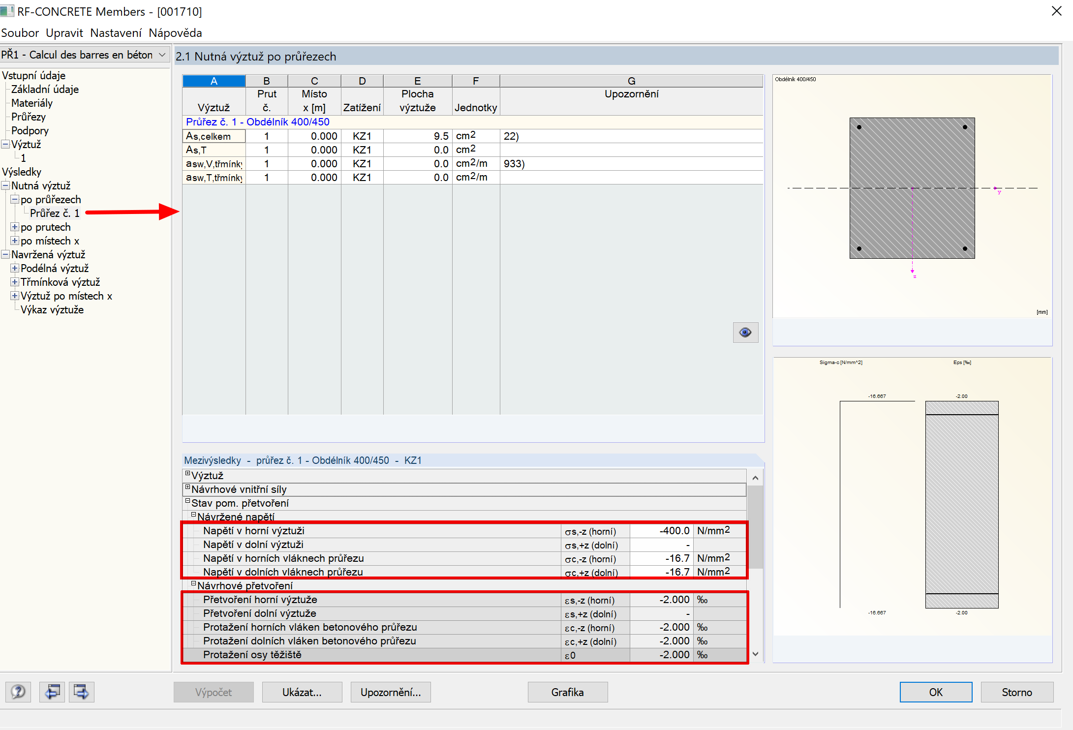Go to next module window icon

point(81,692)
